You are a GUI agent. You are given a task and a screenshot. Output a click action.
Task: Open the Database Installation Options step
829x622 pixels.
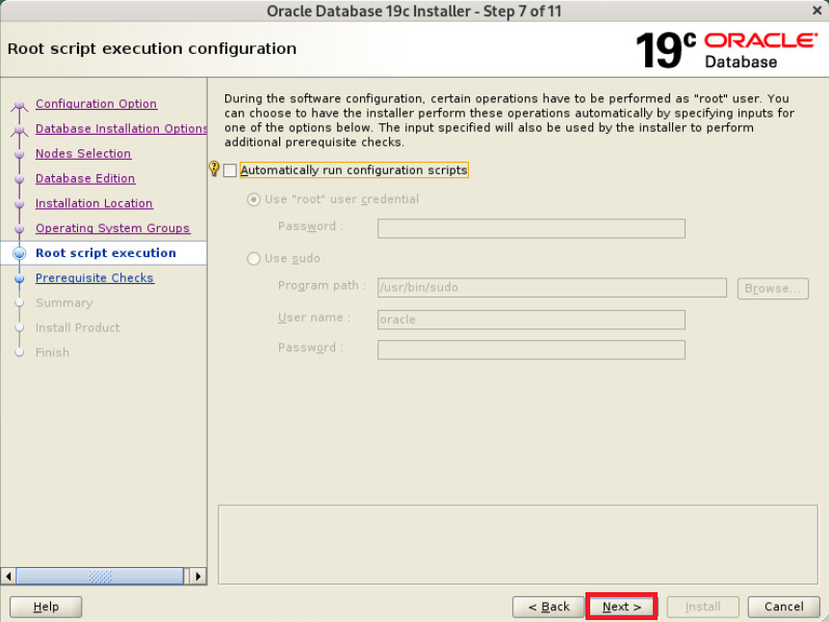tap(121, 128)
